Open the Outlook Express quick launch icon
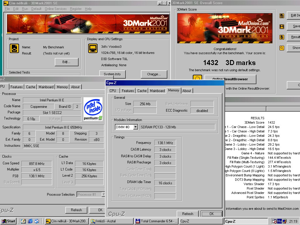The width and height of the screenshot is (300, 225). point(37,221)
